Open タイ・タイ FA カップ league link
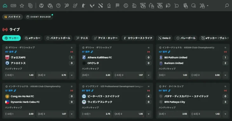Image resolution: width=232 pixels, height=121 pixels. click(x=173, y=86)
